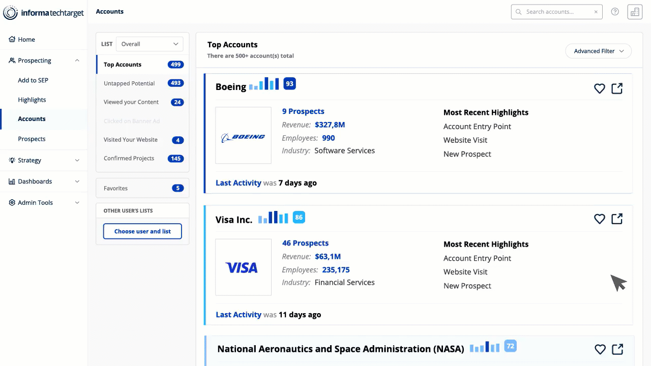Click Boeing Website Visit highlight

point(465,140)
